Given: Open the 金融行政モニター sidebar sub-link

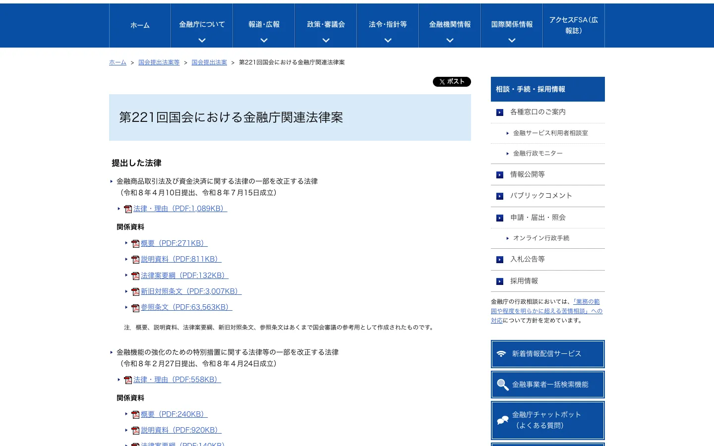Looking at the screenshot, I should pyautogui.click(x=538, y=154).
